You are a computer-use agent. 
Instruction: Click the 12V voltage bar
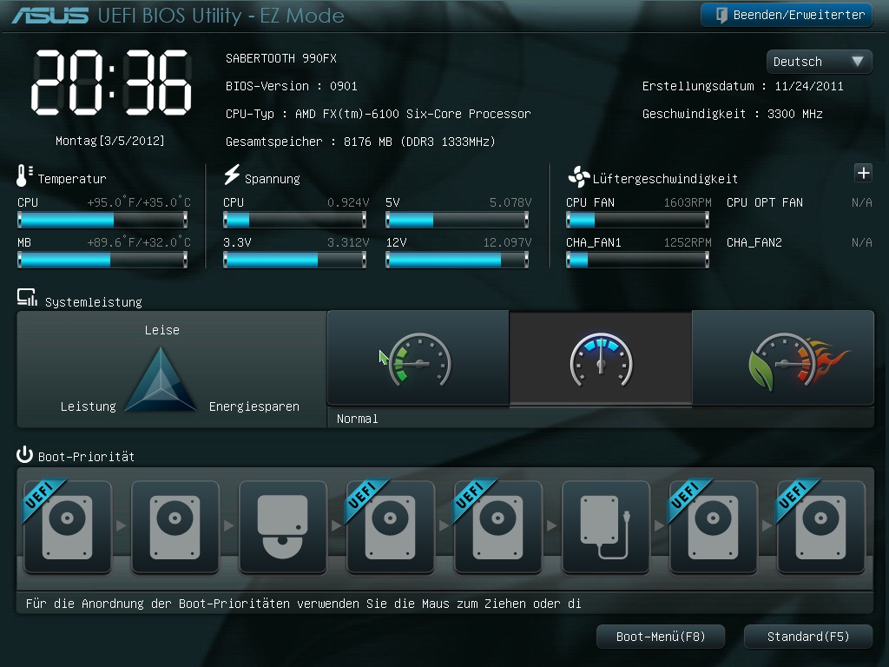(x=457, y=260)
